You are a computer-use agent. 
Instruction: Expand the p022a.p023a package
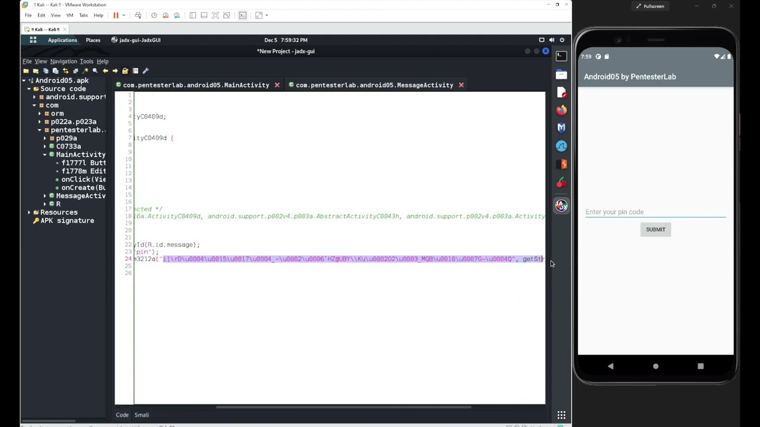(40, 122)
